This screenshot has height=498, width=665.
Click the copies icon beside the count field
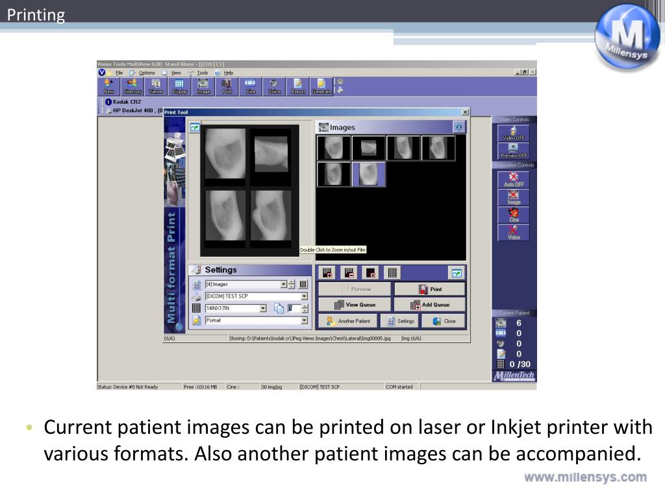pyautogui.click(x=279, y=308)
